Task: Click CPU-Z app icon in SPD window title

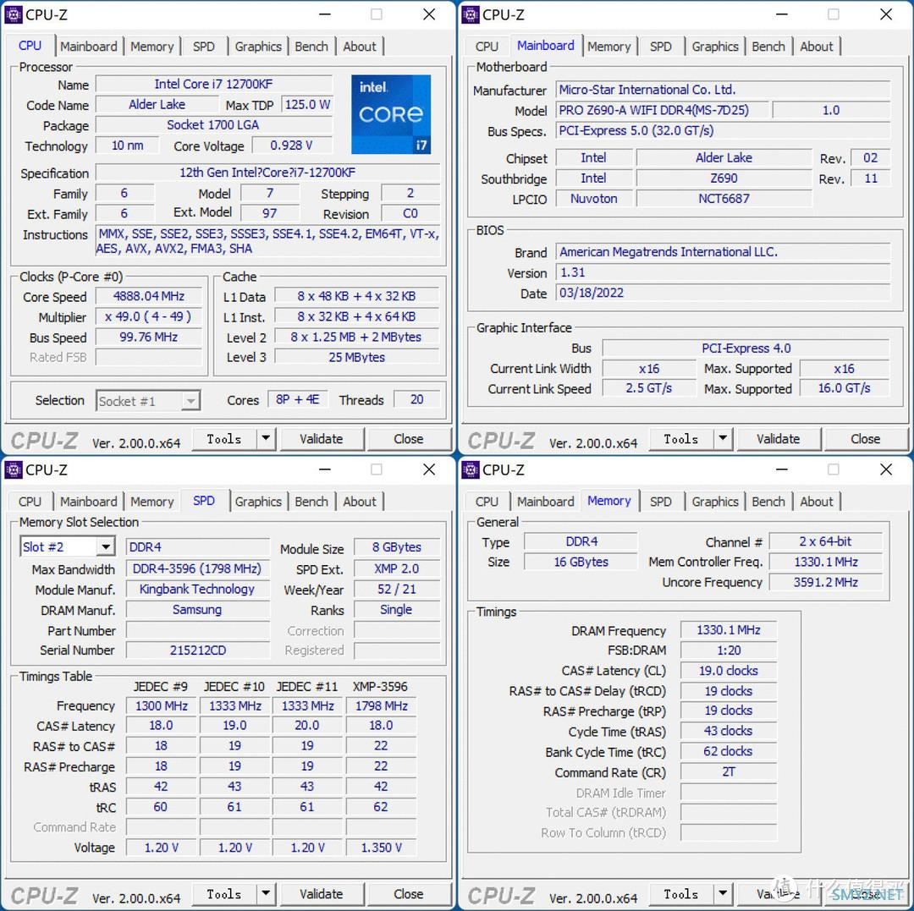Action: 14,469
